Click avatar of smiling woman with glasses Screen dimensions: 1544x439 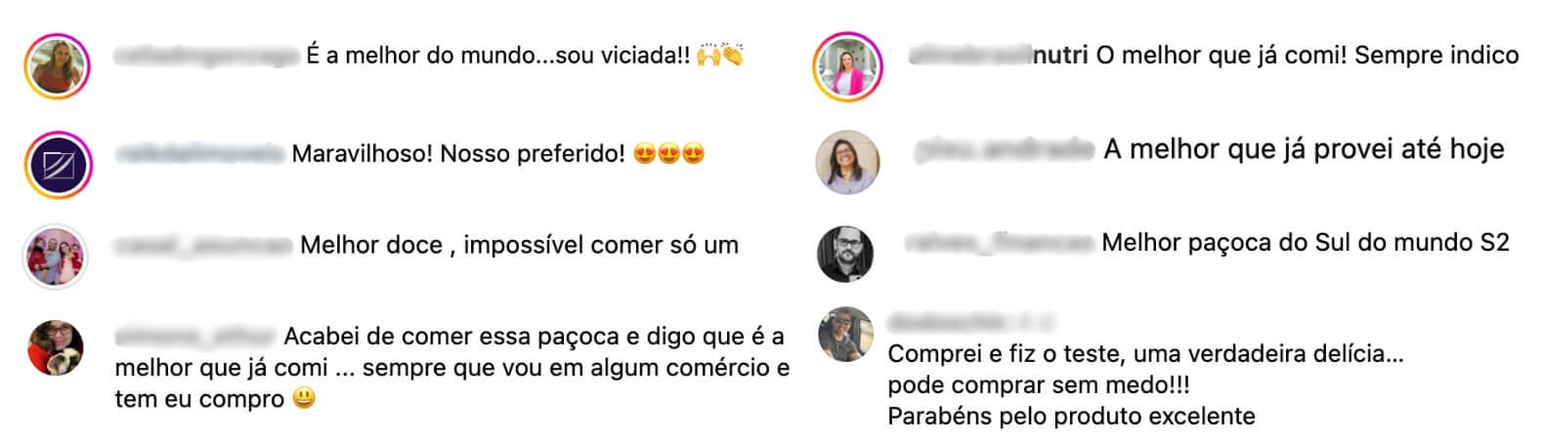pos(847,162)
